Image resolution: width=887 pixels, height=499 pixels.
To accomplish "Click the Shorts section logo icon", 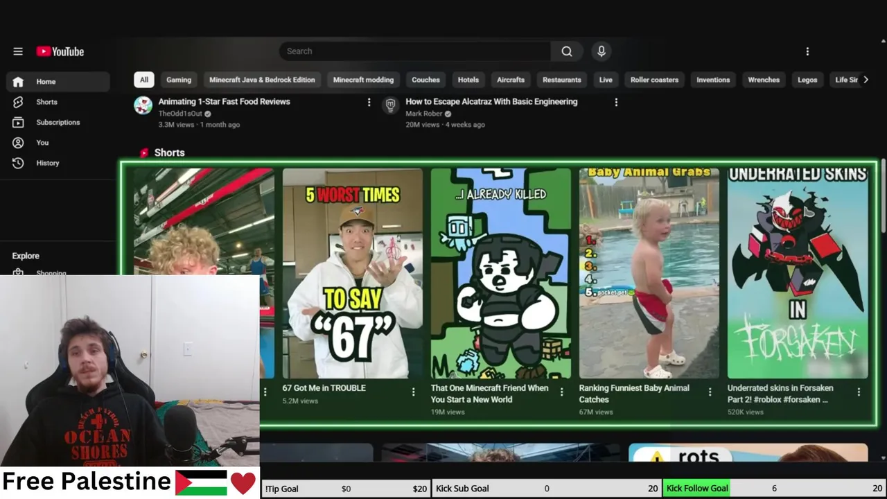I will [144, 153].
